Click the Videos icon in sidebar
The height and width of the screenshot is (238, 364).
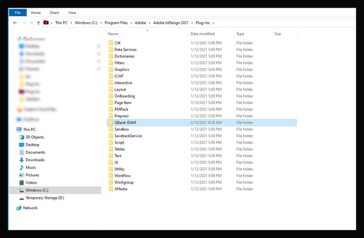21,183
